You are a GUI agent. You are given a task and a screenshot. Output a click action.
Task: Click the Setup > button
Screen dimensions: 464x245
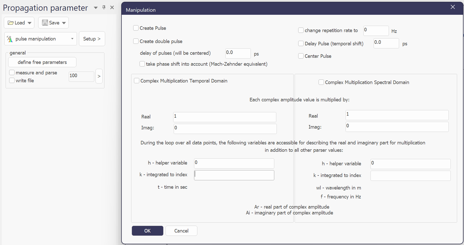(92, 39)
